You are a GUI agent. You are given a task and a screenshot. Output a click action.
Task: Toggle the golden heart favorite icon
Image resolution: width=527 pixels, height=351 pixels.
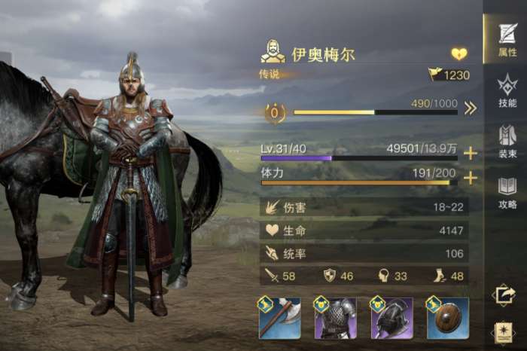[x=458, y=53]
